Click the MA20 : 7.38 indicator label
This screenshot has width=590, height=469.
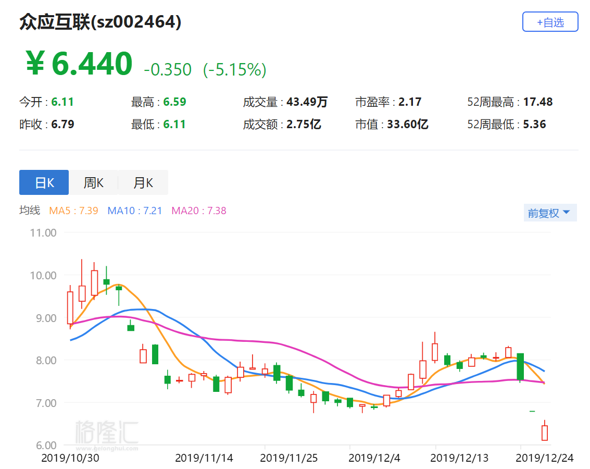(x=199, y=211)
